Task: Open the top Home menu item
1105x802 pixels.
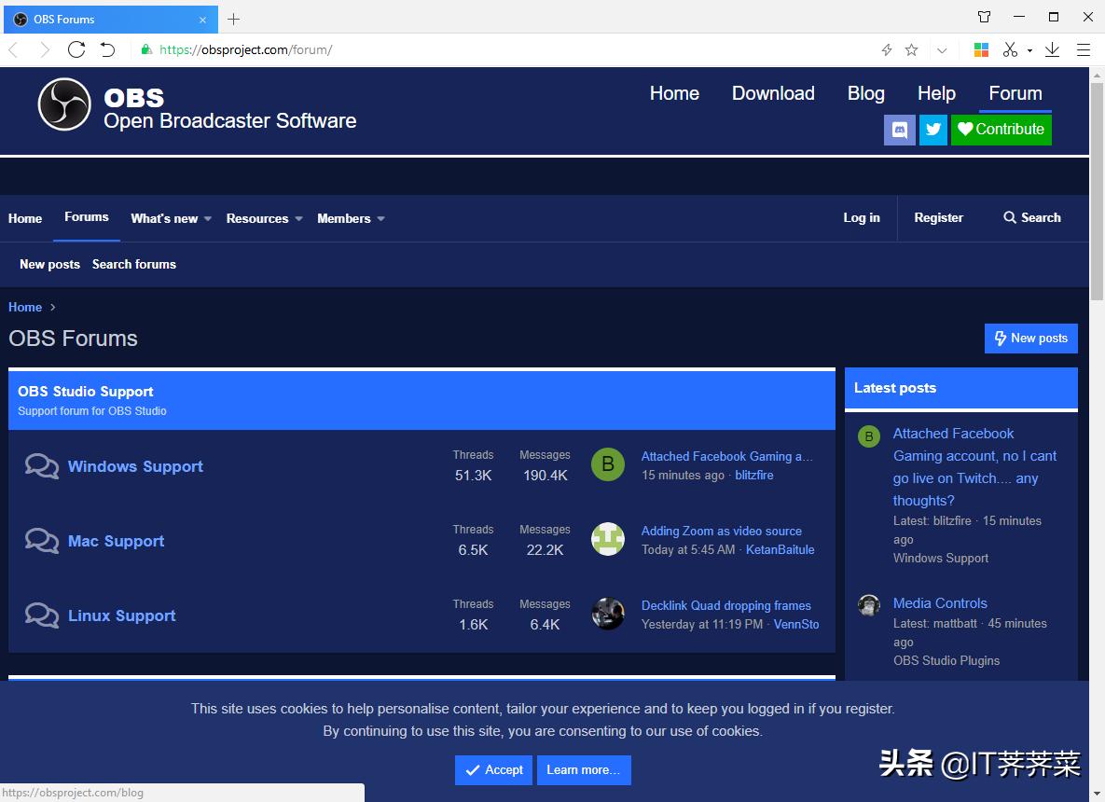Action: (674, 93)
